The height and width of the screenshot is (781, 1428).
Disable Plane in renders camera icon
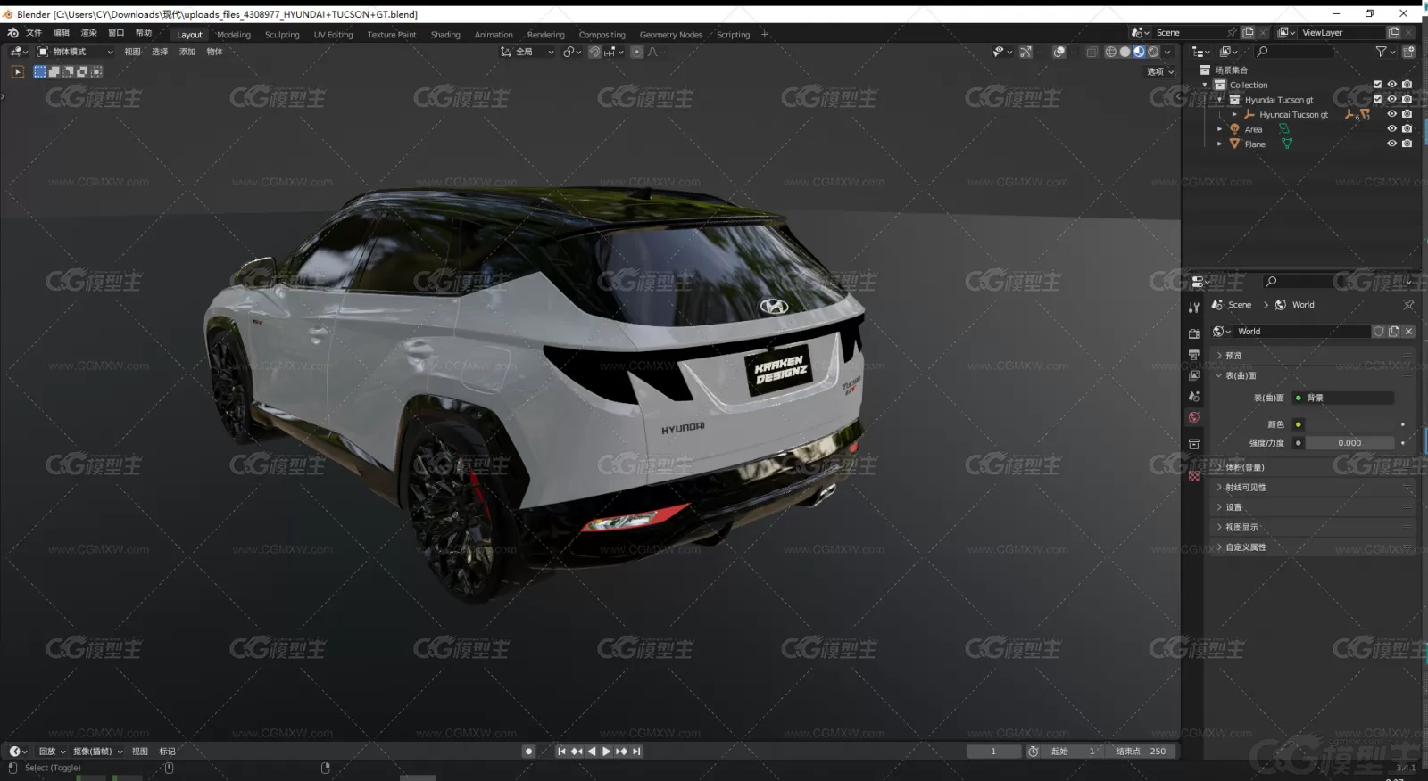pos(1407,144)
